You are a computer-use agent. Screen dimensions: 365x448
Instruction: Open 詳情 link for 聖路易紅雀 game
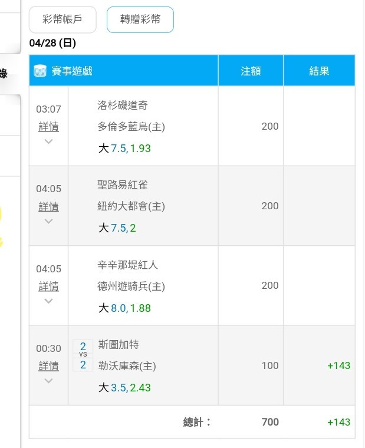(x=48, y=206)
